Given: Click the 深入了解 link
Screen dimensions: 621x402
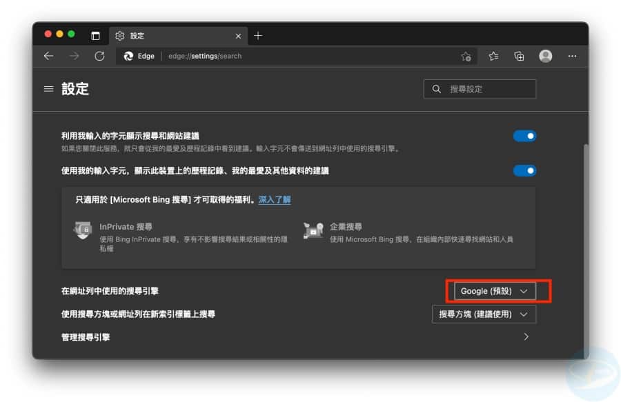Looking at the screenshot, I should pyautogui.click(x=275, y=200).
